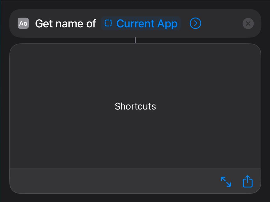Tap the blue arrow-in-circle disclosure button
This screenshot has width=270, height=202.
[x=195, y=23]
